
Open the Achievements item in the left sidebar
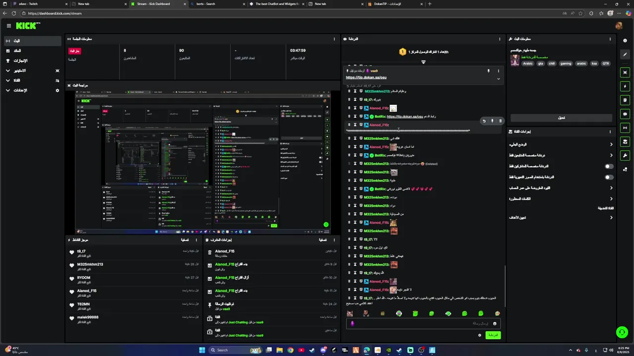(32, 61)
